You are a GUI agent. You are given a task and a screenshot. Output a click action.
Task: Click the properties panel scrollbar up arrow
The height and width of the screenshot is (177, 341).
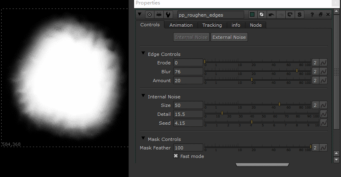click(x=336, y=11)
